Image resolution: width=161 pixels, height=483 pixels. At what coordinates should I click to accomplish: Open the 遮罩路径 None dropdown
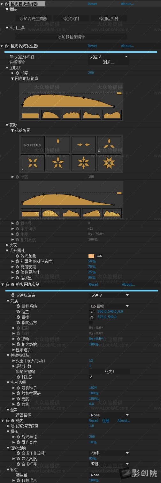109,415
